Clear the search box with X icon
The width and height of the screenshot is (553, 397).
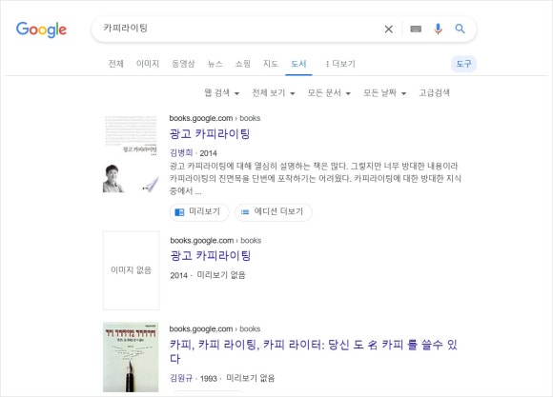[x=389, y=29]
